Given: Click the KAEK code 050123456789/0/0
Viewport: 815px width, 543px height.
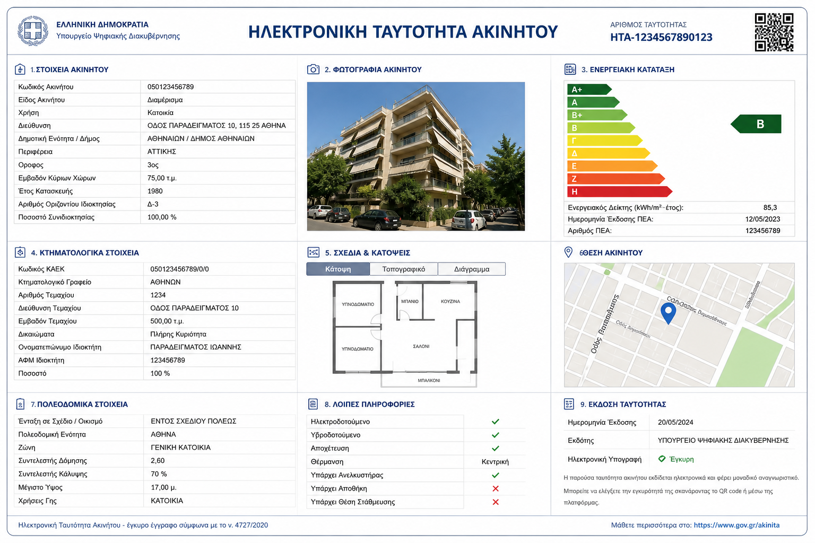Looking at the screenshot, I should click(x=179, y=269).
